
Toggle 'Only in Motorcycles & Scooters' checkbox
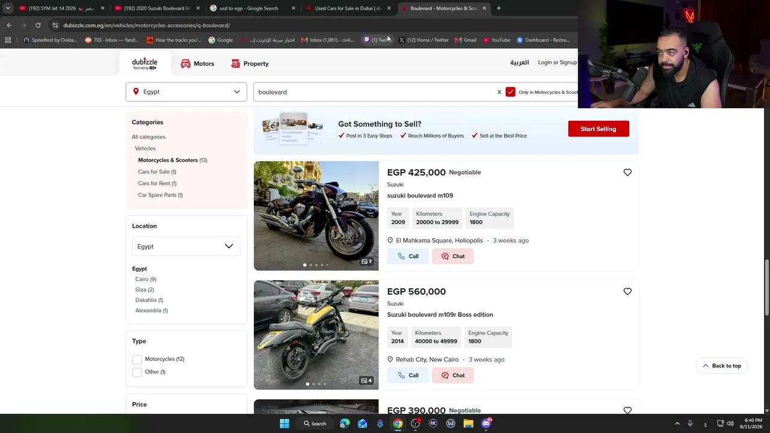pyautogui.click(x=511, y=92)
